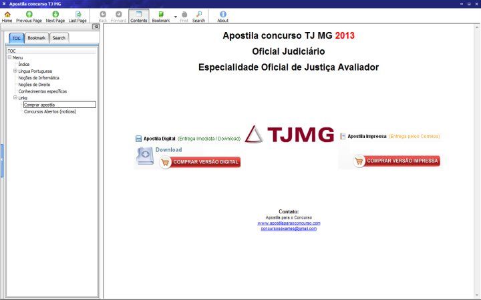Image resolution: width=481 pixels, height=300 pixels.
Task: Open www.apostilaparaconcurso.com link
Action: (289, 223)
